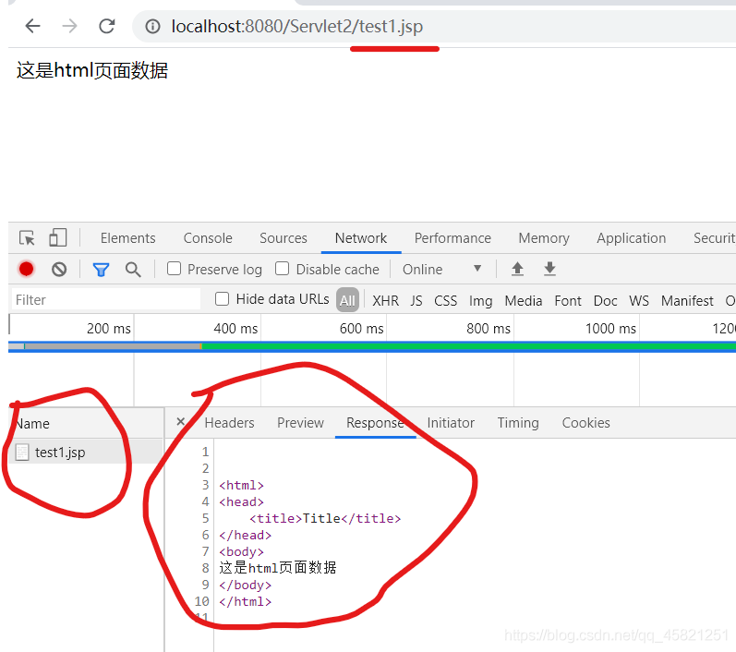Toggle device toolbar icon
This screenshot has height=652, width=736.
[x=58, y=237]
